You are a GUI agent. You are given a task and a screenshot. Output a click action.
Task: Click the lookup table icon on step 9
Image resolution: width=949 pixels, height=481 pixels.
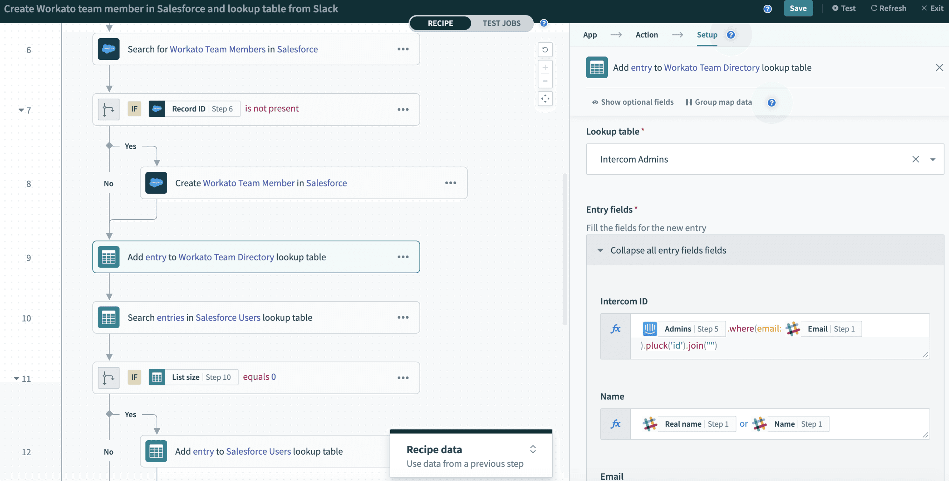(108, 257)
